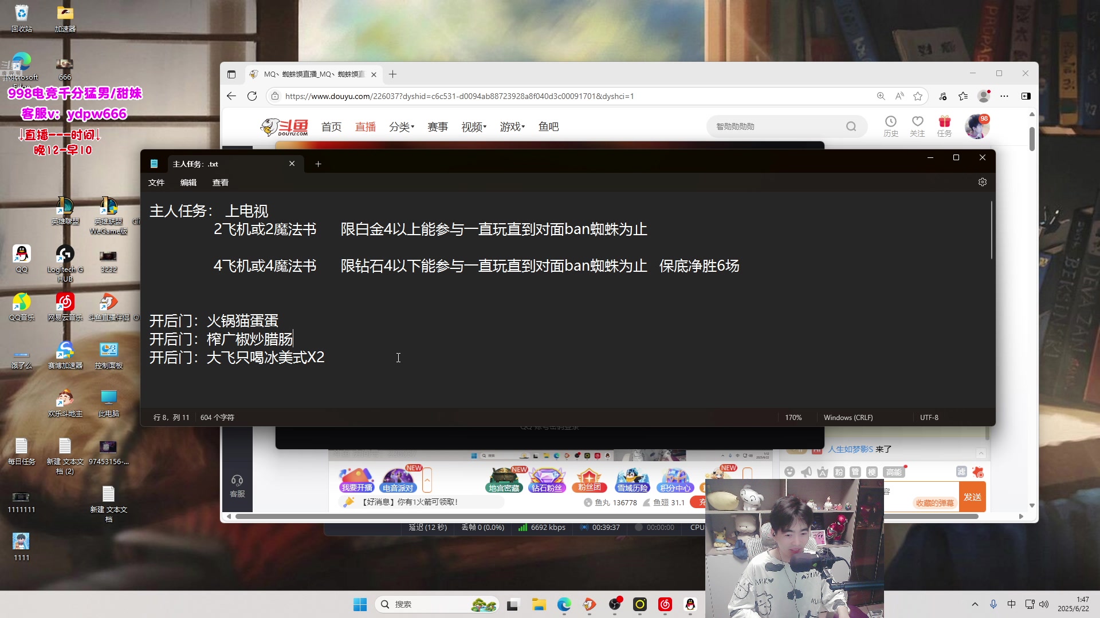1100x618 pixels.
Task: Open 收藏的弹幕 saved danmaku button
Action: coord(934,503)
